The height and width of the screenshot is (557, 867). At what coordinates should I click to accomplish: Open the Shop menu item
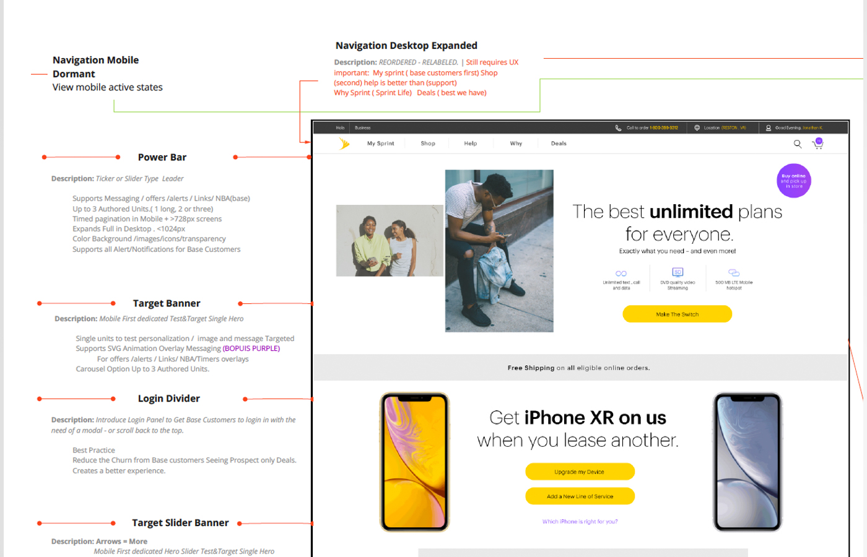[428, 144]
